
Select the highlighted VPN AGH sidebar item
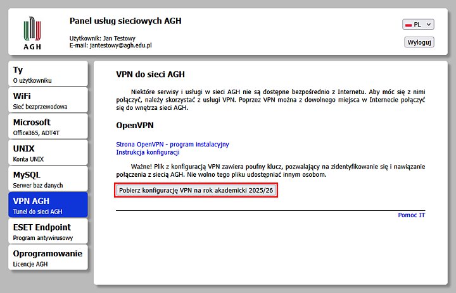[48, 205]
